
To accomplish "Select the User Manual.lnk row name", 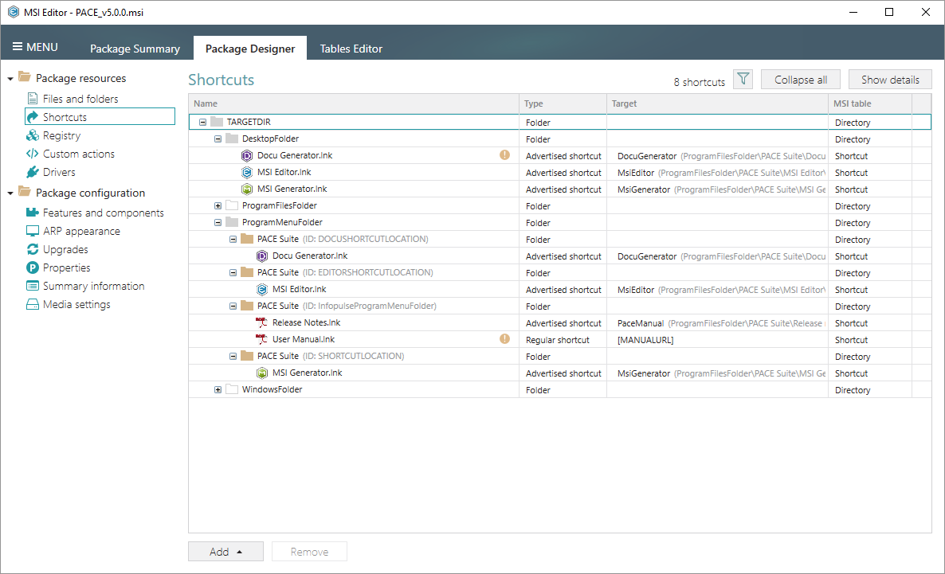I will (303, 340).
